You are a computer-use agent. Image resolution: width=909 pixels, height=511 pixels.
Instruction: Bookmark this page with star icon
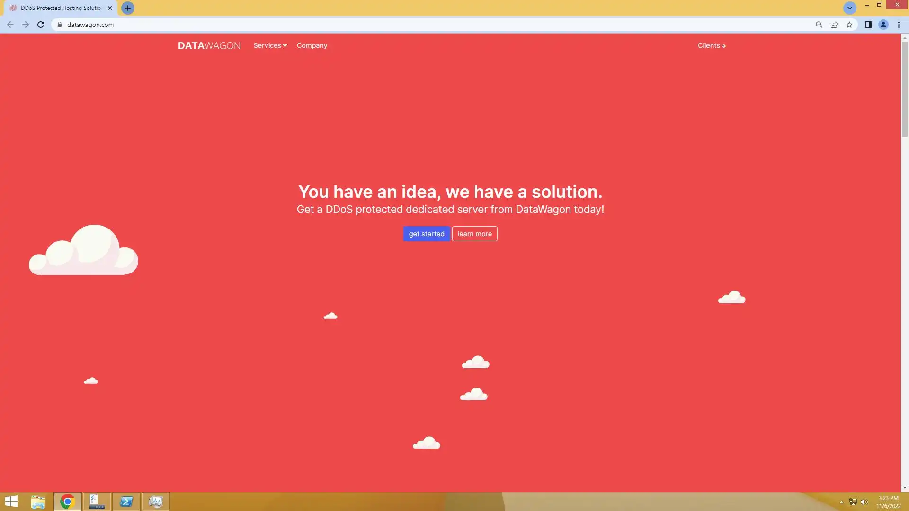(x=849, y=25)
